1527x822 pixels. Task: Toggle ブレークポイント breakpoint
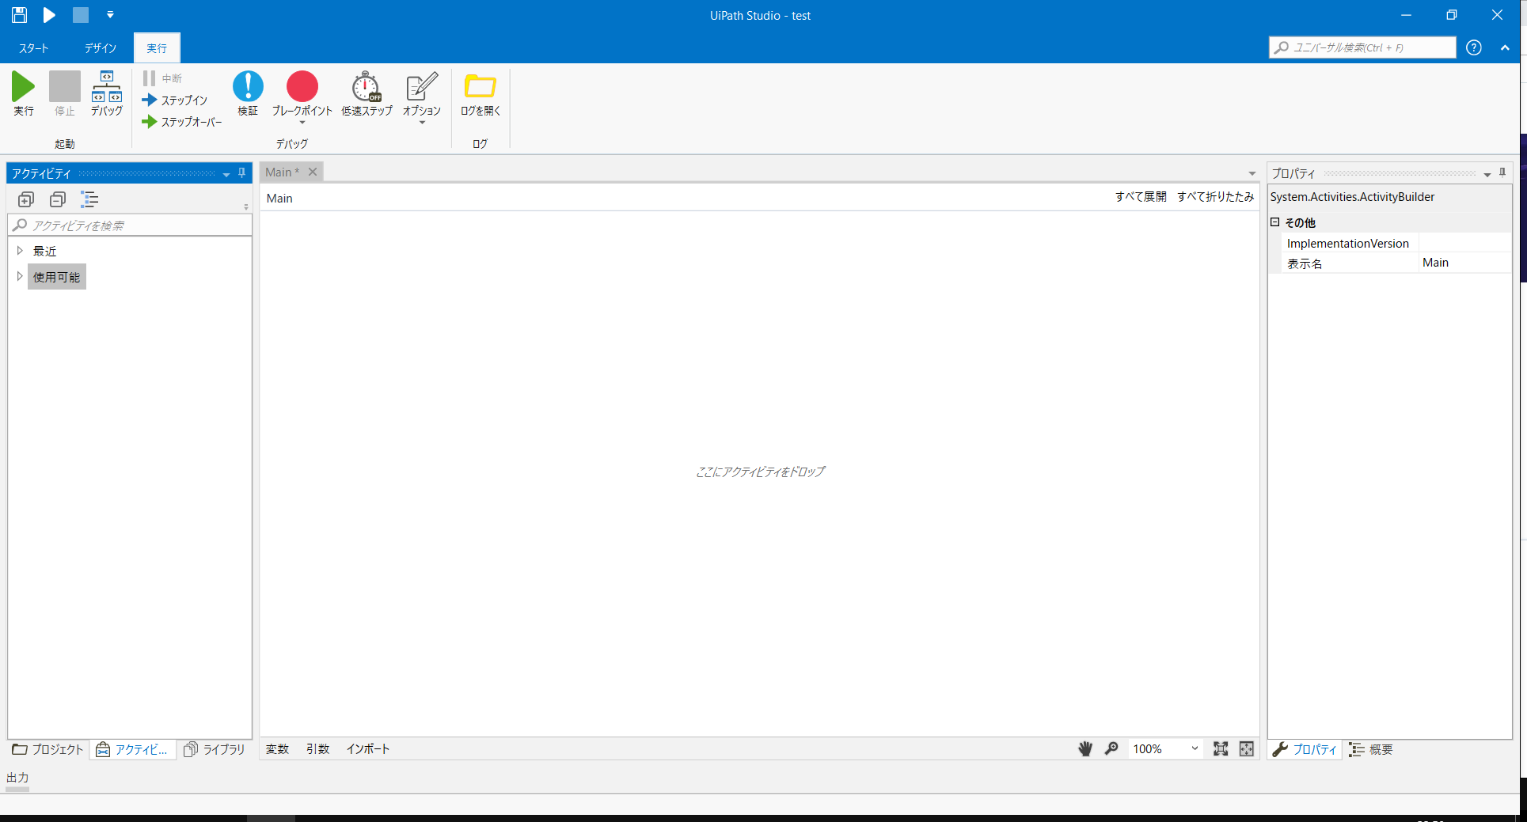[302, 87]
